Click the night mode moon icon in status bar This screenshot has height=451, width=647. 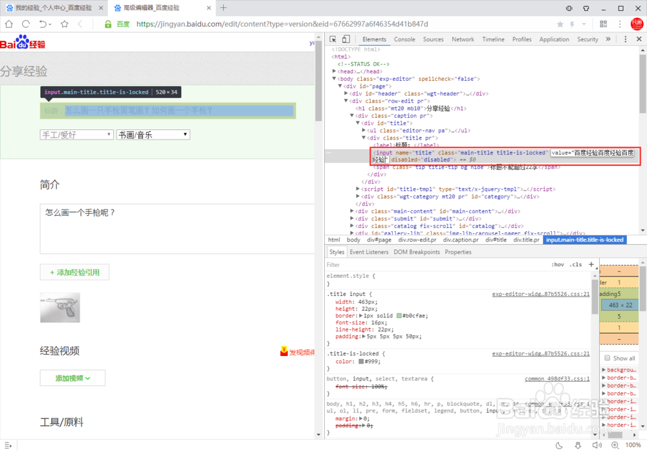point(559,445)
